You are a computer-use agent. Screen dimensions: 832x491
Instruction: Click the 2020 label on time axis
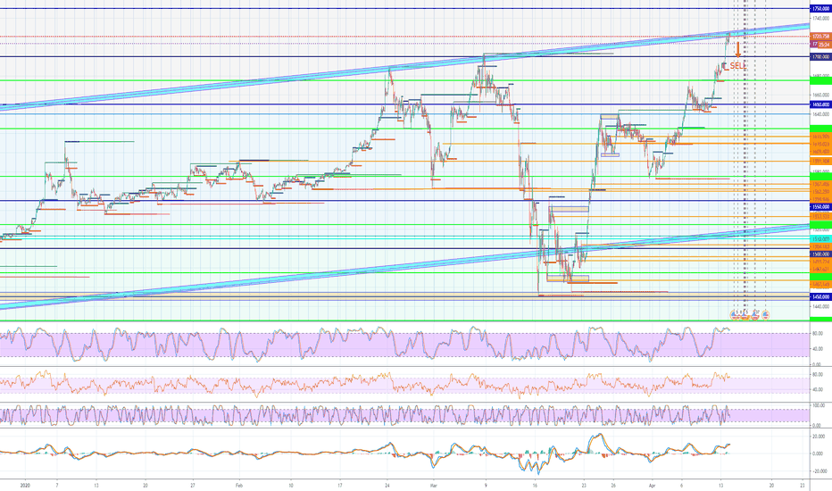point(24,485)
